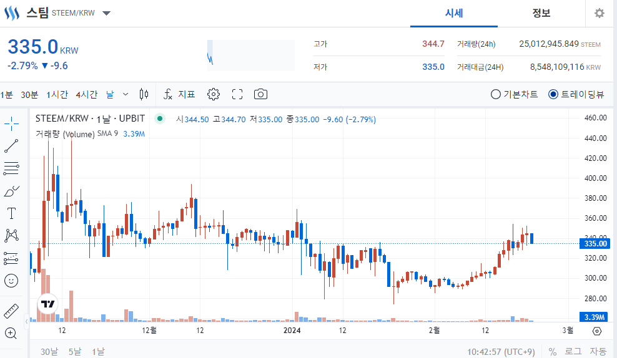Click the mini price sparkline thumbnail
Image resolution: width=617 pixels, height=358 pixels.
click(x=250, y=56)
